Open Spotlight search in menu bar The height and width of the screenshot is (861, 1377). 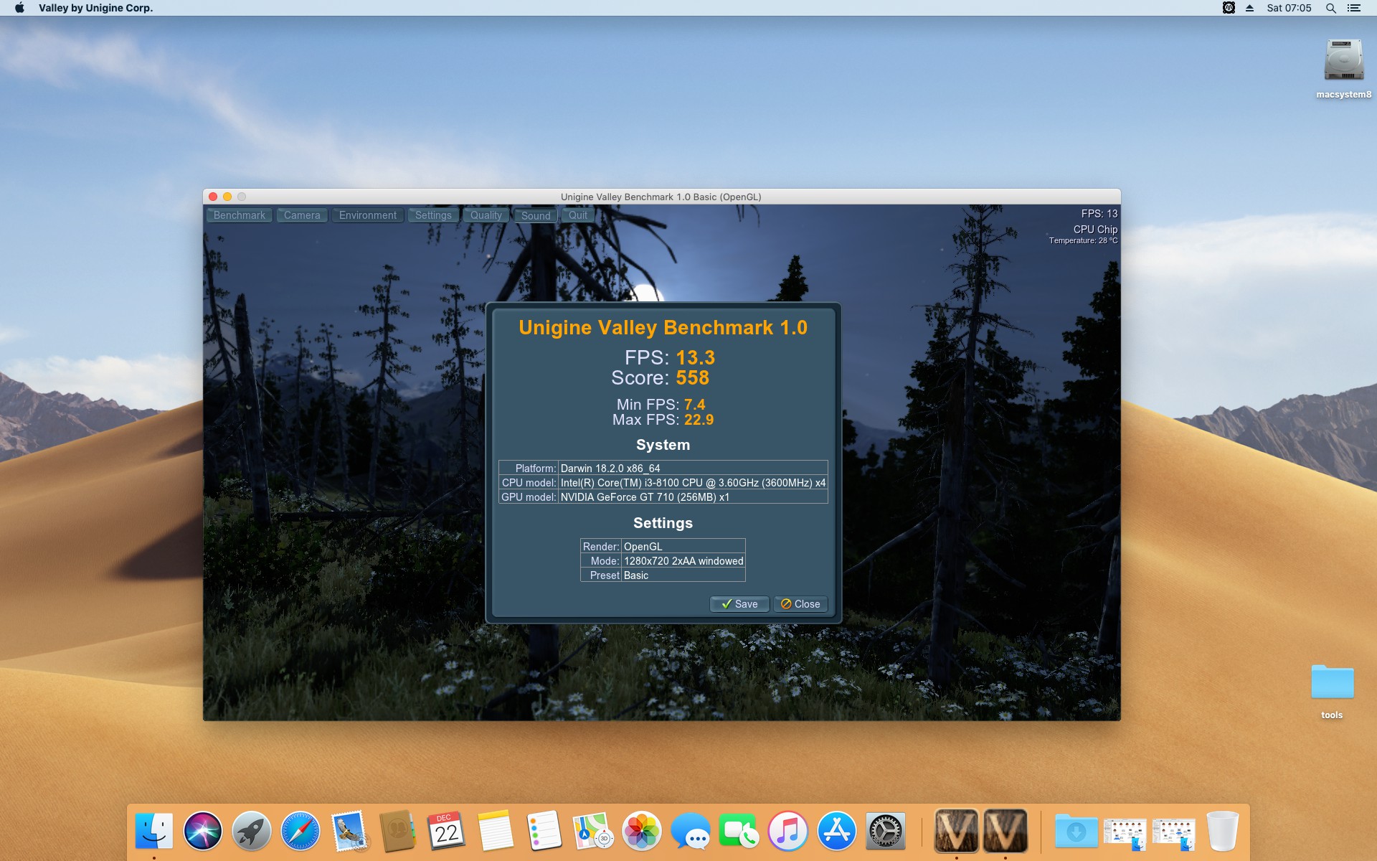(1330, 8)
